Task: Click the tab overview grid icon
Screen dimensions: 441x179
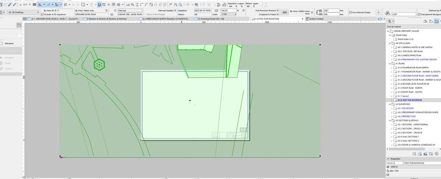Action: point(25,19)
